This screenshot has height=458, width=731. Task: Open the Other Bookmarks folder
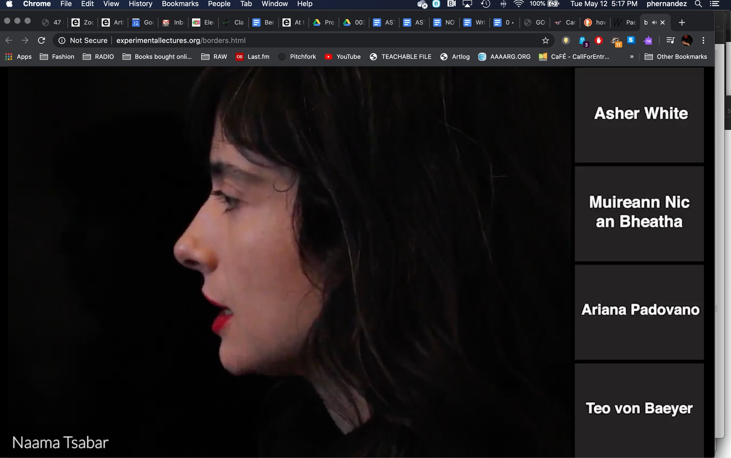click(676, 56)
